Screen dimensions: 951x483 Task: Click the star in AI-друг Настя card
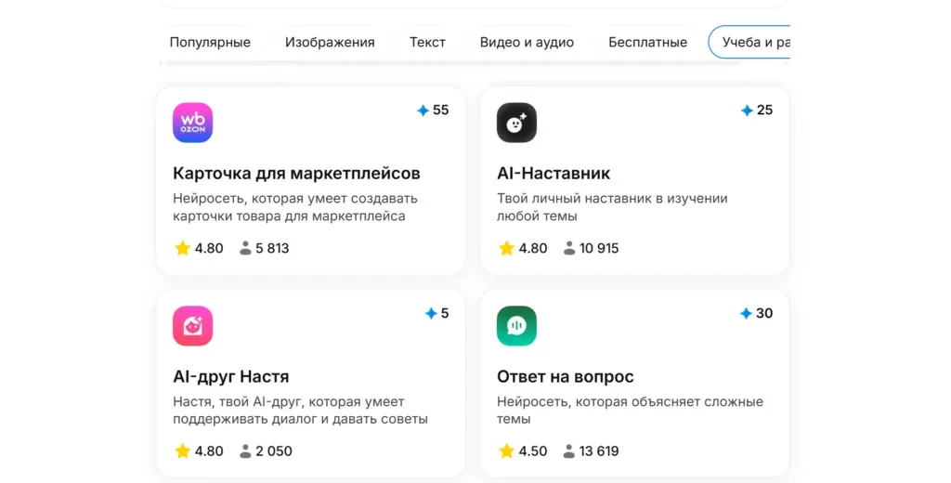[182, 450]
